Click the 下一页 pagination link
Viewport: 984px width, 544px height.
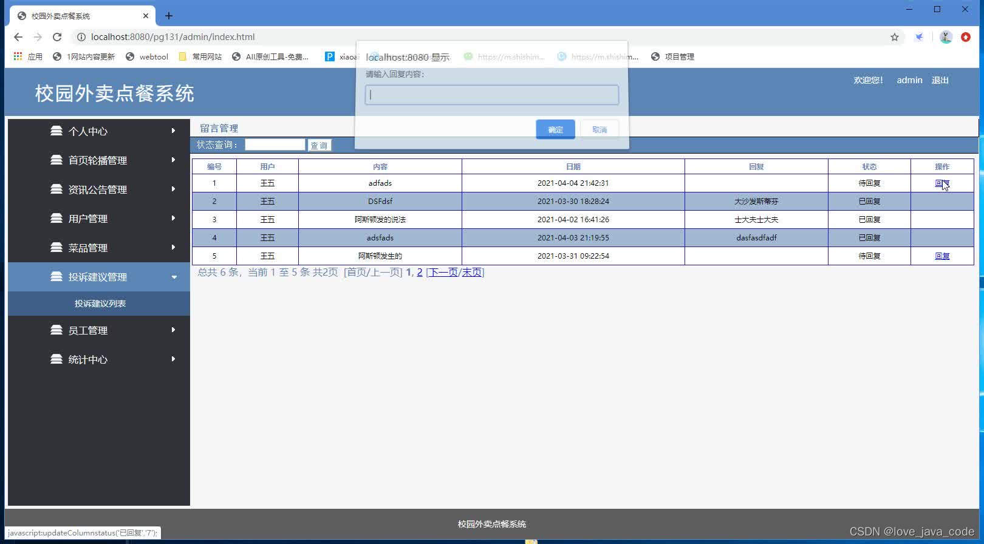(443, 273)
